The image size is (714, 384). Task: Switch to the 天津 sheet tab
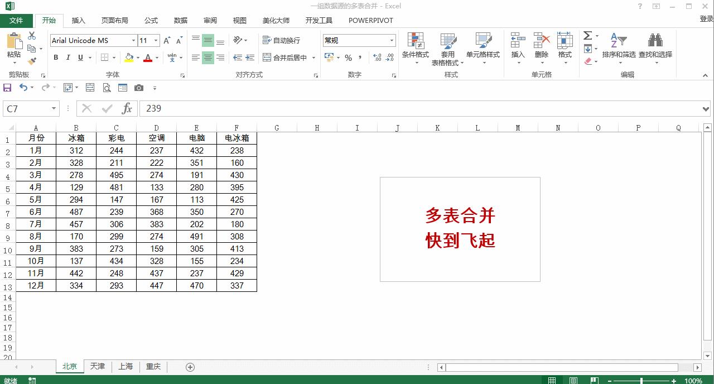click(x=98, y=366)
